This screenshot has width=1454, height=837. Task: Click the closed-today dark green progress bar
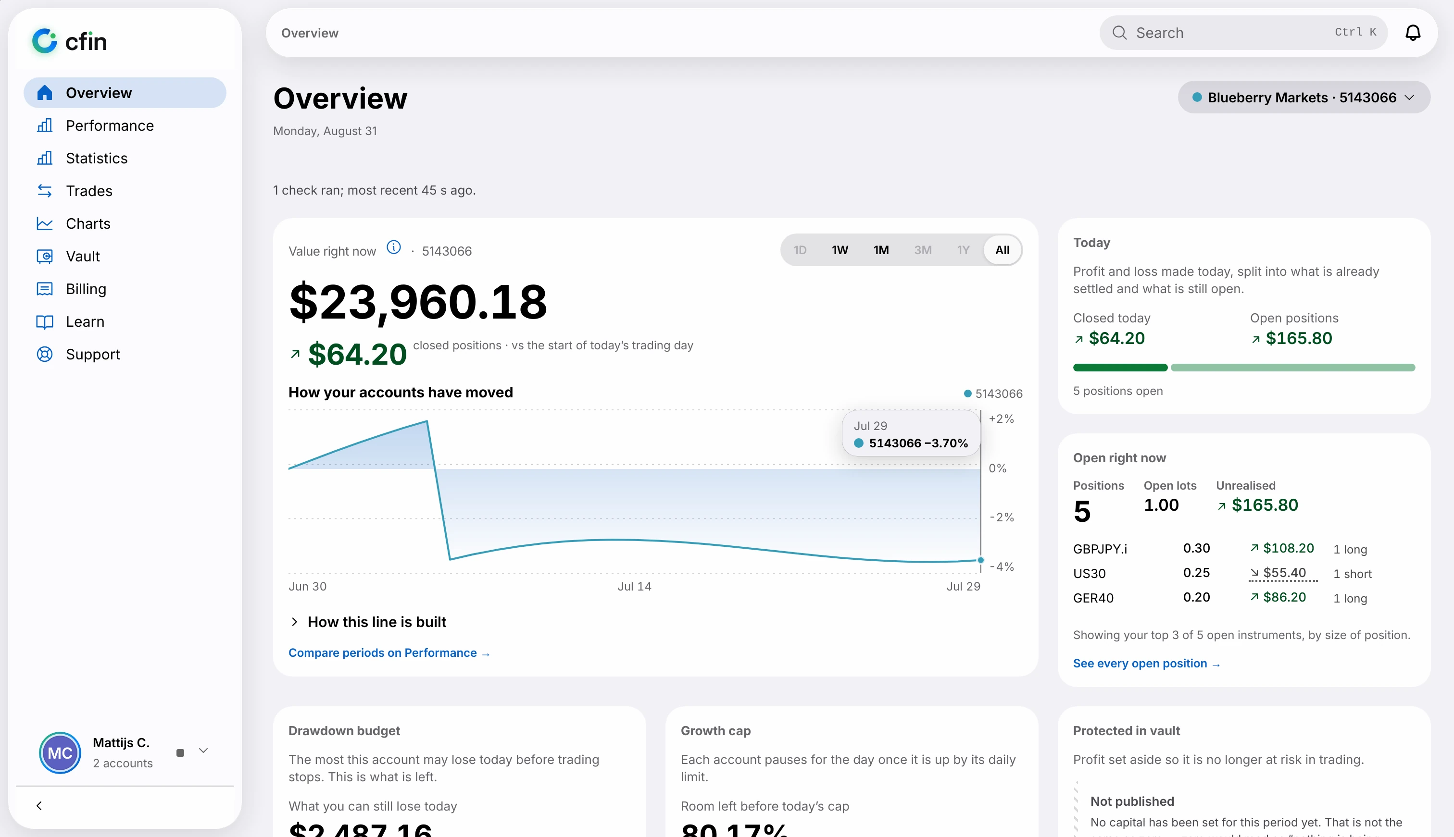(1120, 368)
